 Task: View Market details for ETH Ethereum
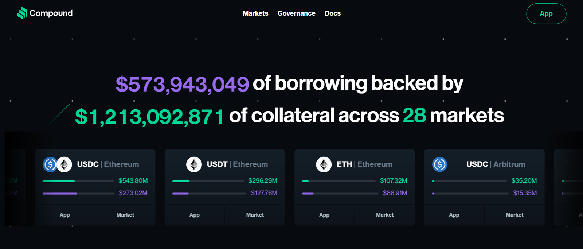click(x=385, y=215)
